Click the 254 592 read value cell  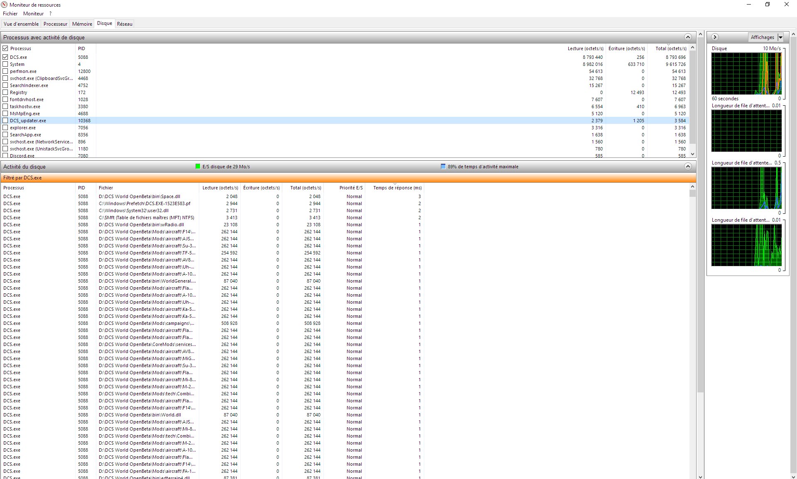229,253
